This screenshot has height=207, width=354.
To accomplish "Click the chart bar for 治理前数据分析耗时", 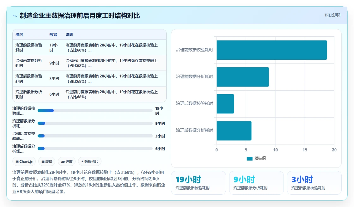I will pos(243,77).
